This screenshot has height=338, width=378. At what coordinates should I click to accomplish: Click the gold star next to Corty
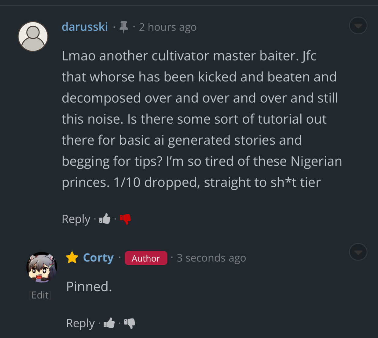coord(72,258)
